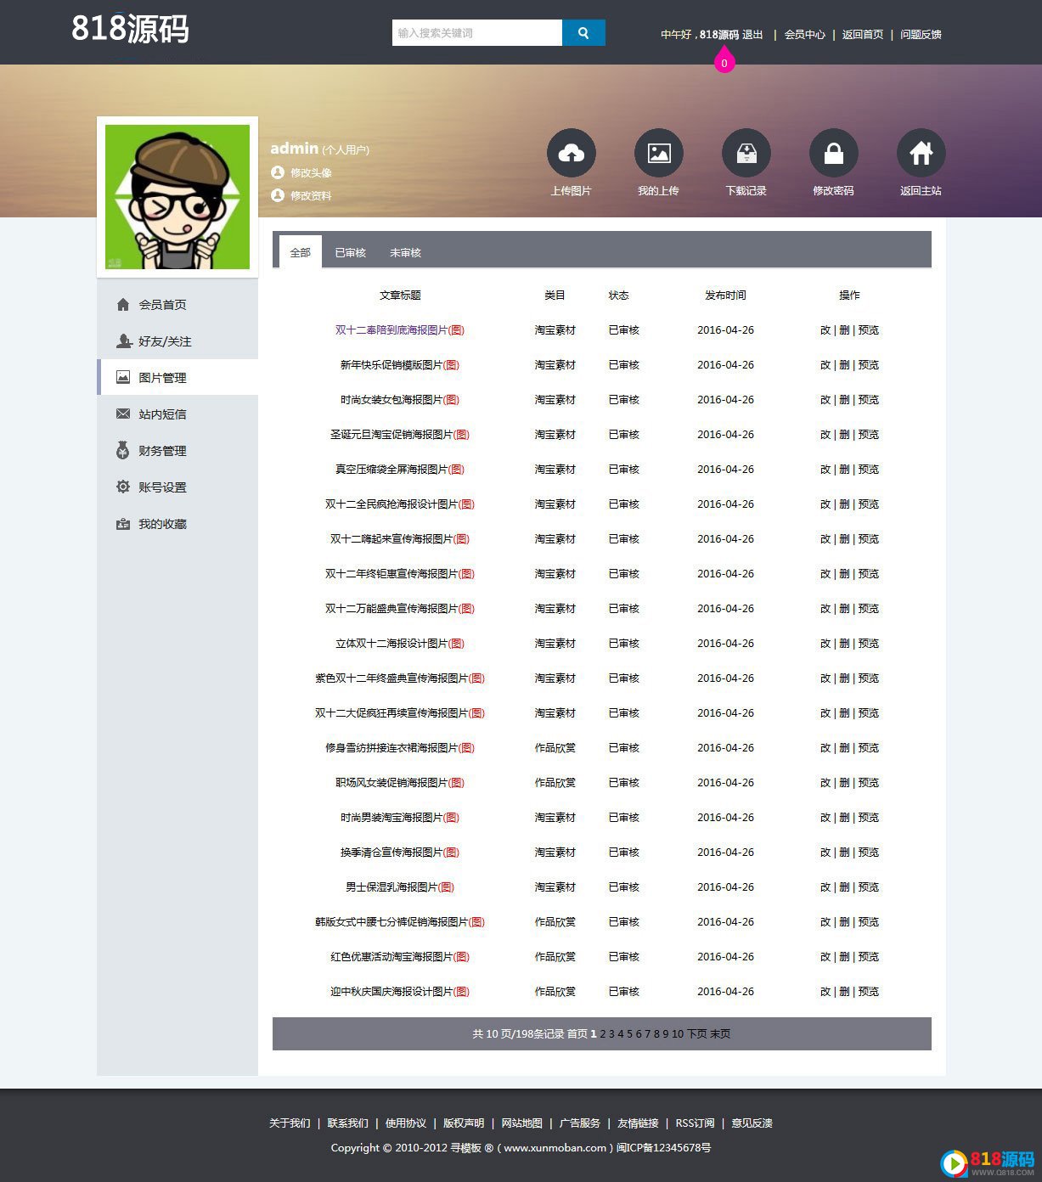Open 关于我们 footer link
This screenshot has height=1182, width=1042.
click(290, 1123)
